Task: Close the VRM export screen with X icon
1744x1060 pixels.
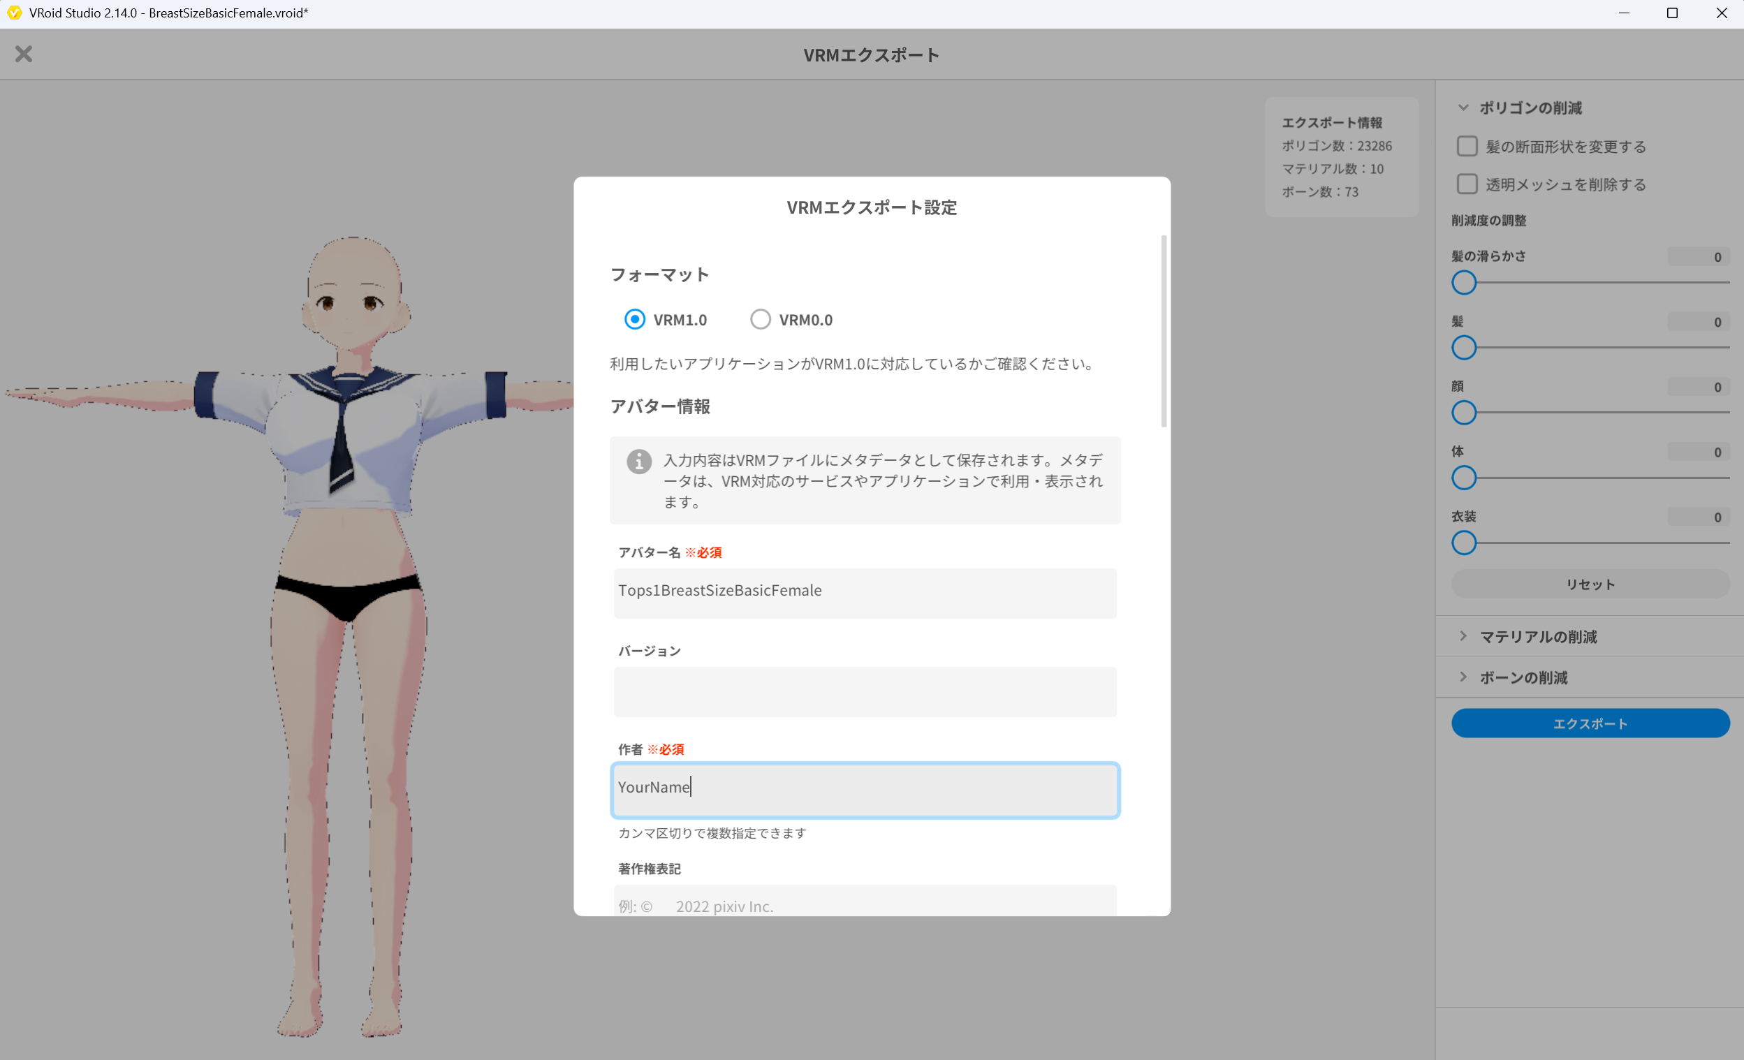Action: click(x=23, y=54)
